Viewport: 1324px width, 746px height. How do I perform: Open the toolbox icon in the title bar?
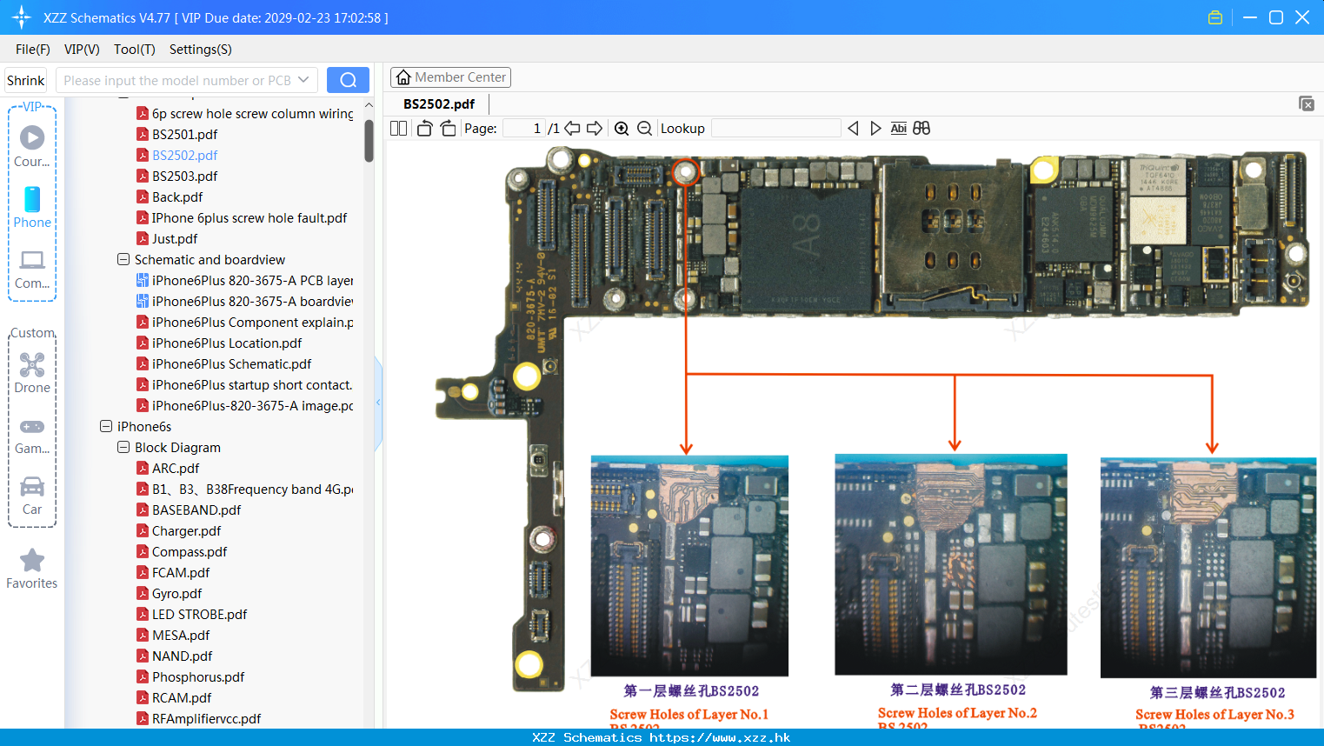[1215, 17]
